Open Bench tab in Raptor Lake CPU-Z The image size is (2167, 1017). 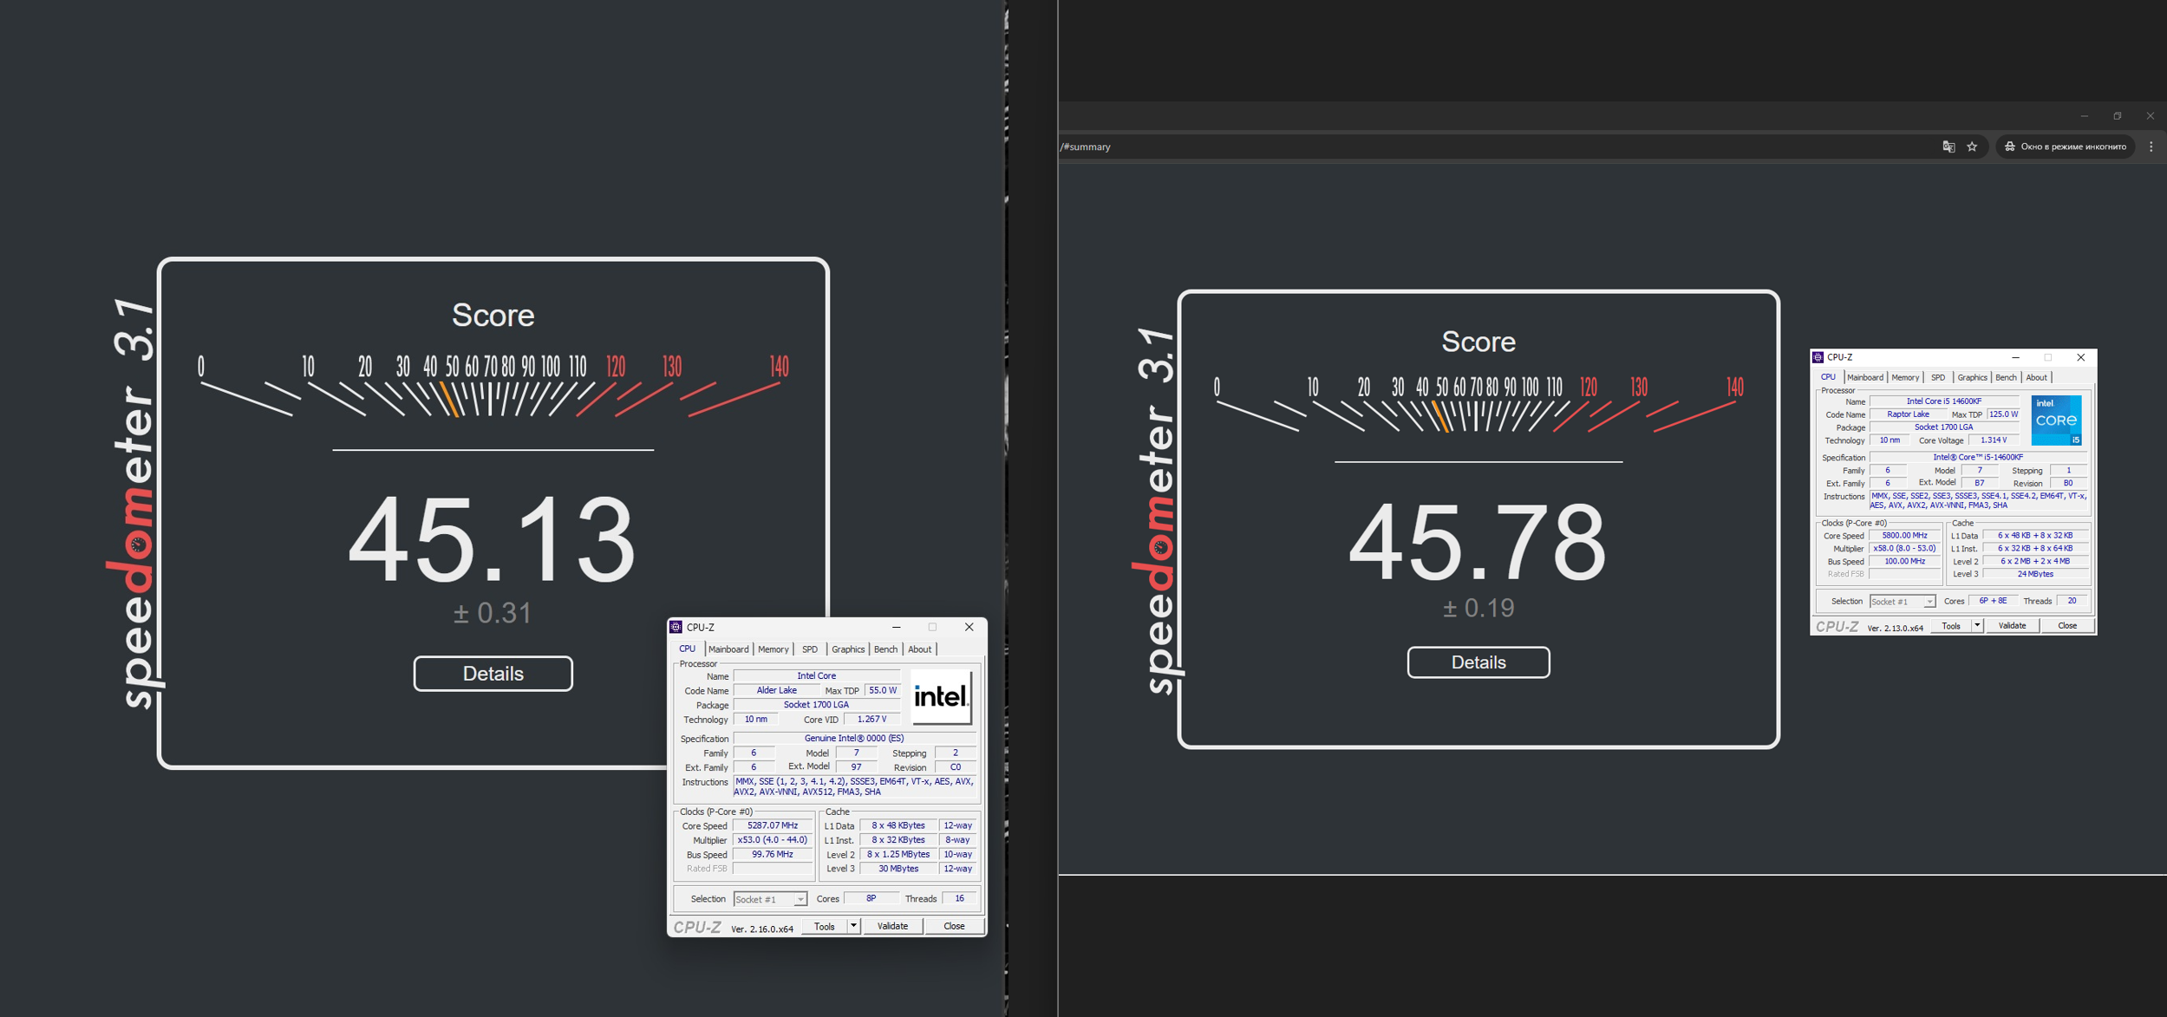coord(2005,378)
